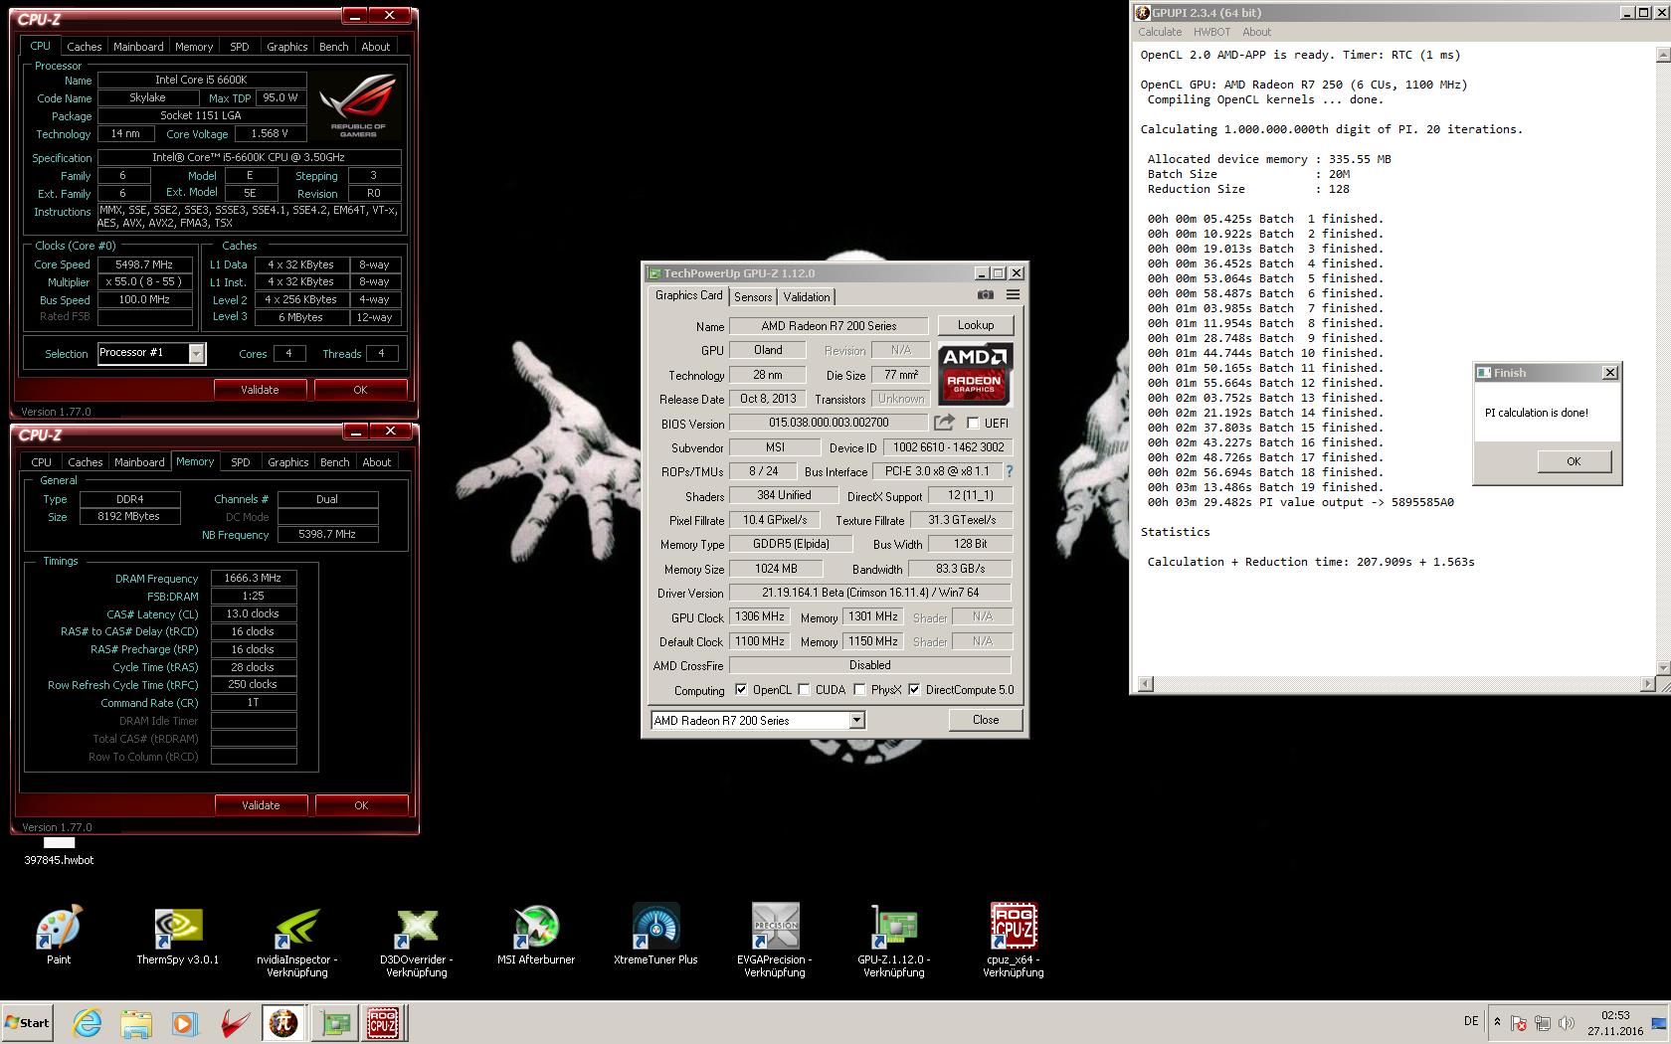
Task: Open EVGAPrecision desktop shortcut
Action: click(x=775, y=942)
